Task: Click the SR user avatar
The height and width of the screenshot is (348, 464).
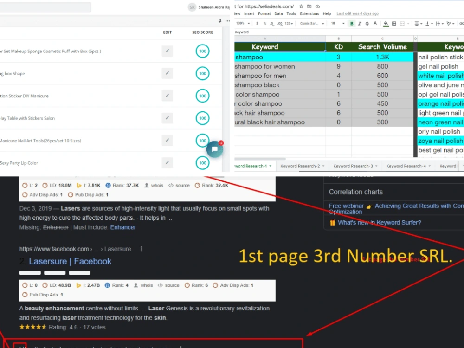Action: pyautogui.click(x=192, y=7)
